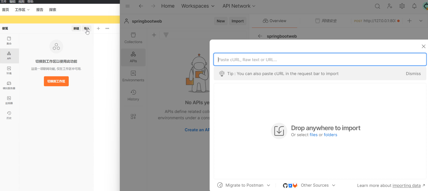Open the settings gear icon
428x191 pixels.
pos(402,6)
